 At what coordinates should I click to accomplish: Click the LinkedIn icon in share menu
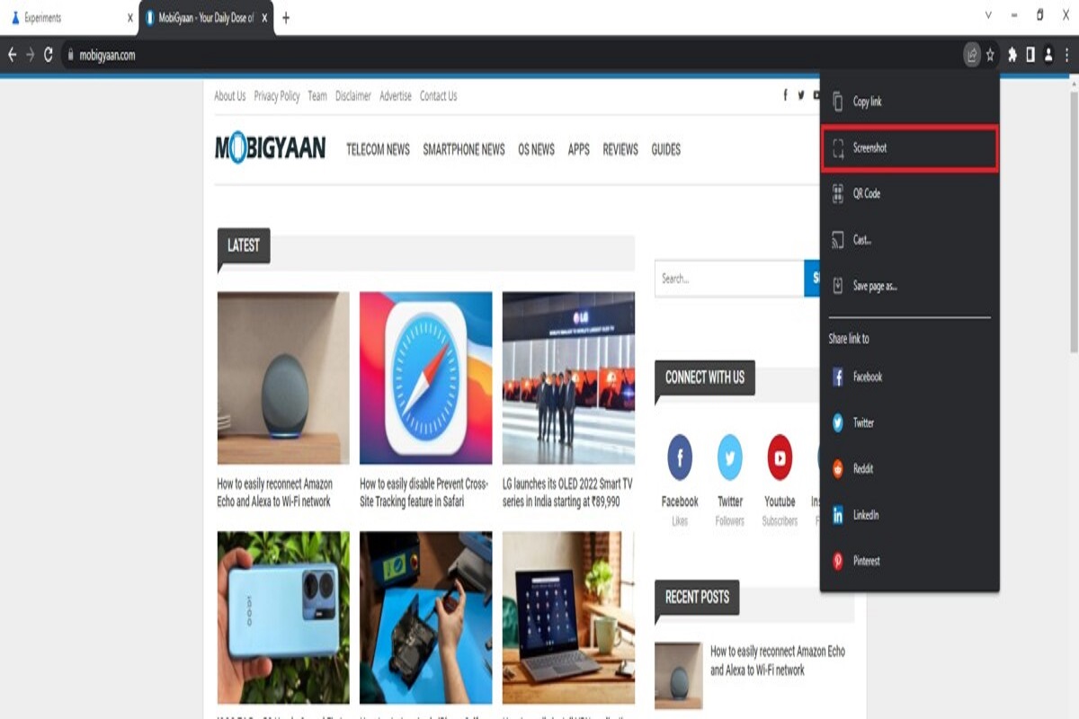838,515
